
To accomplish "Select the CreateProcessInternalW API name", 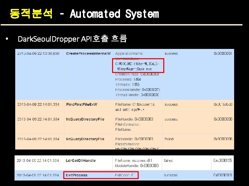I will (88, 53).
